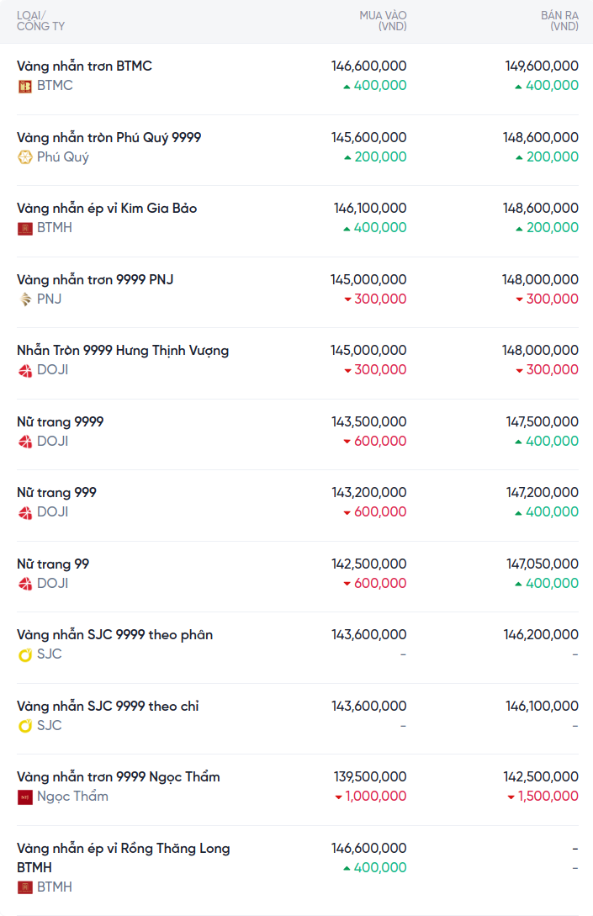This screenshot has width=593, height=916.
Task: Click BTMH logo under Rồng Thăng Long
Action: pos(25,887)
